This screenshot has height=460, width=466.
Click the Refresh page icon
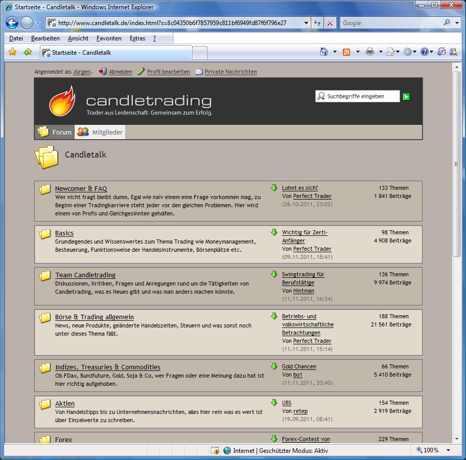[x=317, y=23]
